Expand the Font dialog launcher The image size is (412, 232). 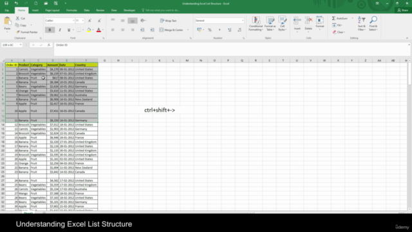tap(104, 38)
